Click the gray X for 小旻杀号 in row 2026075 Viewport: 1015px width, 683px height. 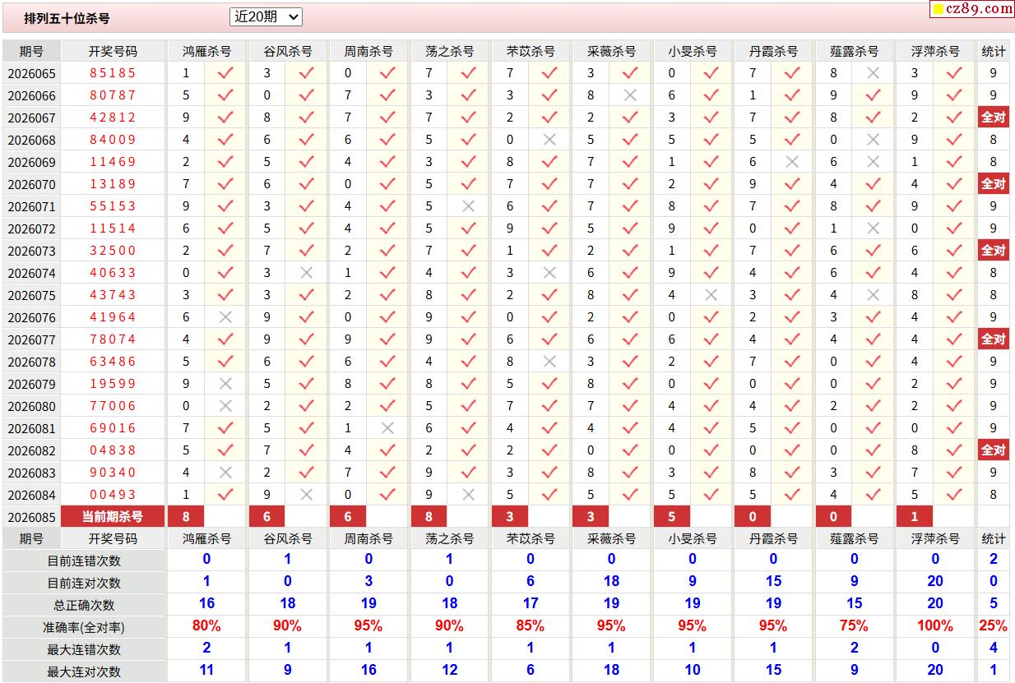(711, 295)
